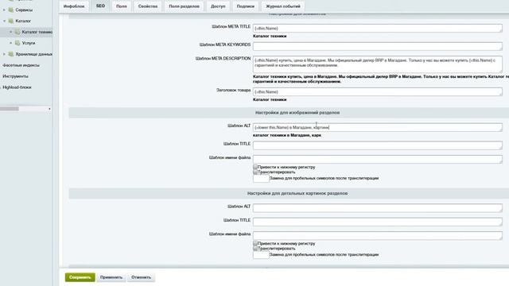The image size is (509, 286).
Task: Collapse the Каталог tree node
Action: (x=4, y=21)
